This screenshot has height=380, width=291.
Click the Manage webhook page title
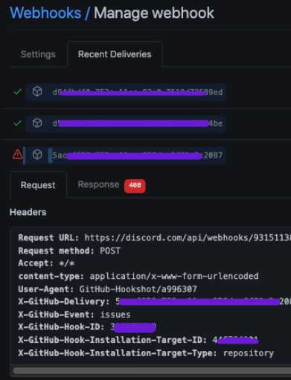(x=154, y=13)
